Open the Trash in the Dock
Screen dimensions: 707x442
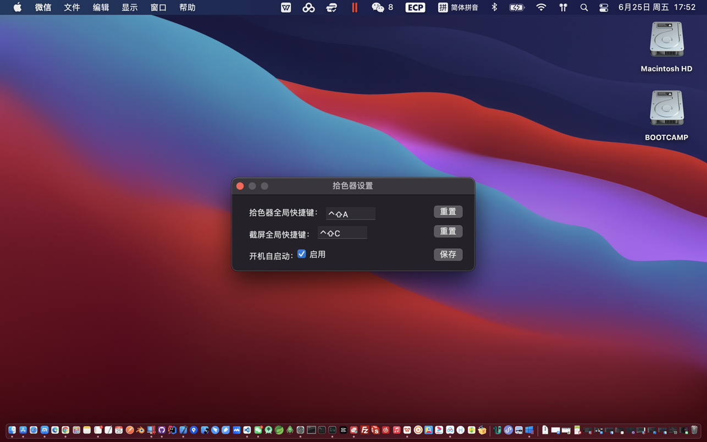[x=694, y=430]
